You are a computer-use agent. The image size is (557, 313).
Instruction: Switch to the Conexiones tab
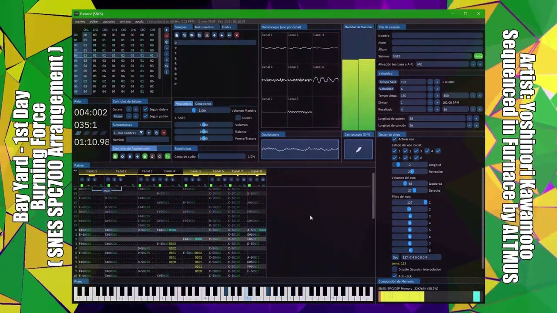click(203, 103)
